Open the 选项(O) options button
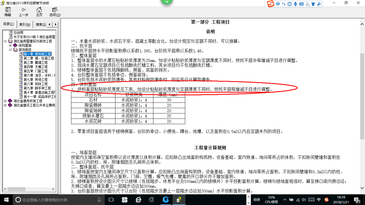The image size is (365, 205). (55, 12)
